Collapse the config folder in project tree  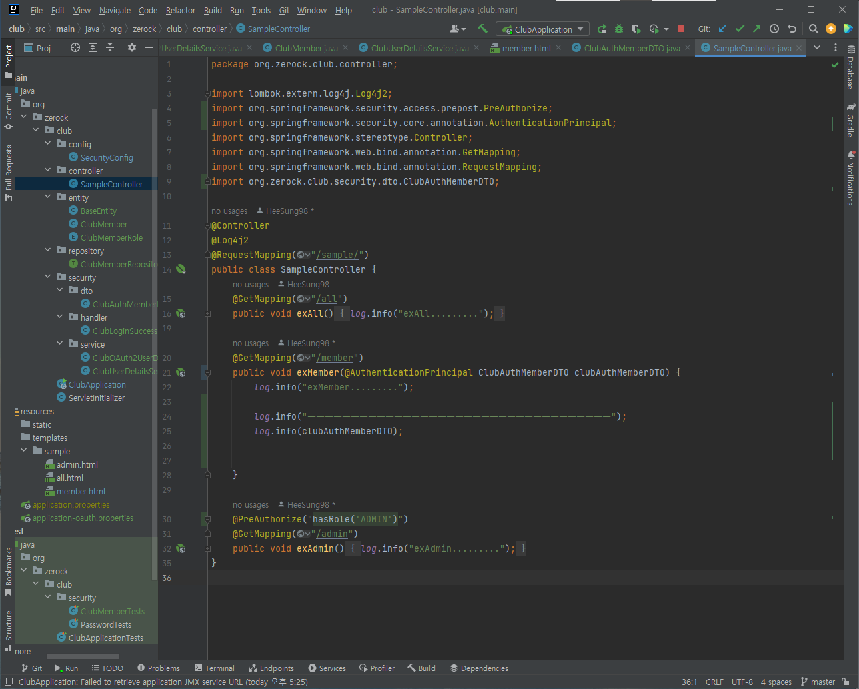48,143
